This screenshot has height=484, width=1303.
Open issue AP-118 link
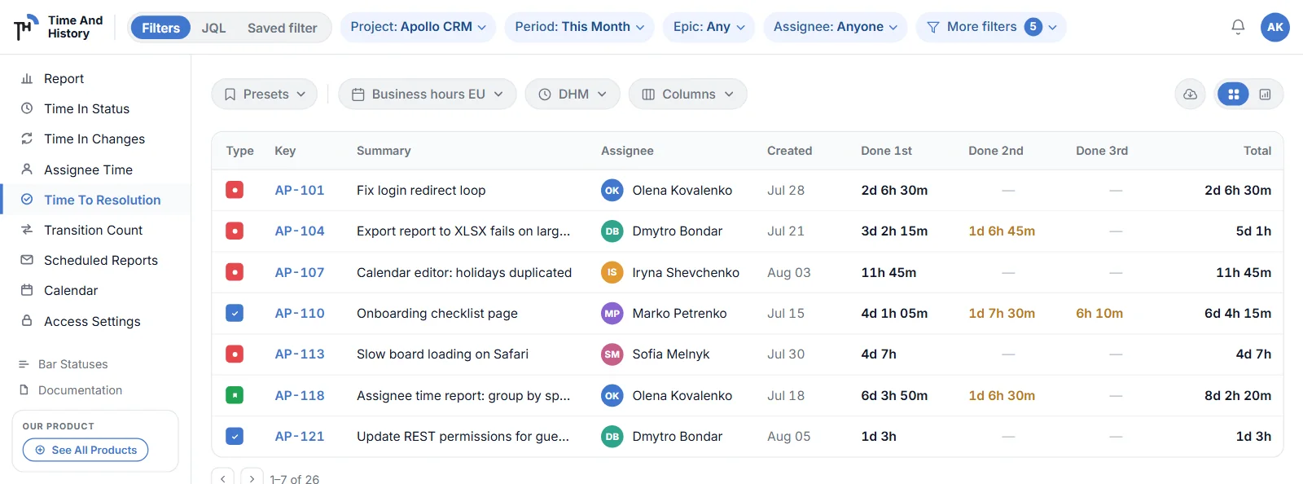(300, 395)
